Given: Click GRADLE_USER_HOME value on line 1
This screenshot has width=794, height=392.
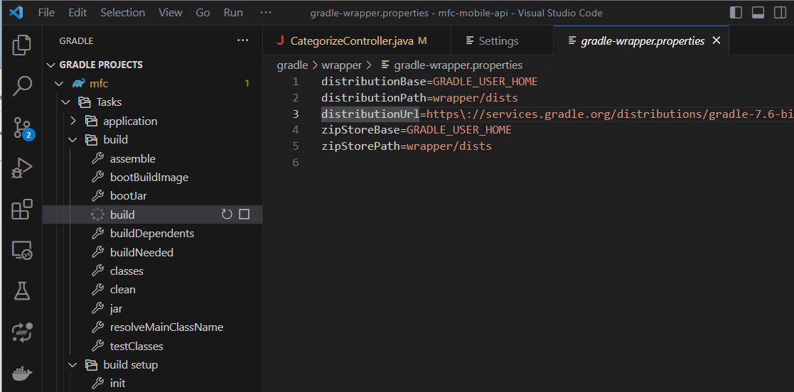Looking at the screenshot, I should click(x=485, y=82).
